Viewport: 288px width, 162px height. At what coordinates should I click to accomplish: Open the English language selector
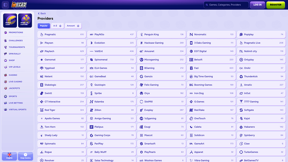click(x=9, y=156)
